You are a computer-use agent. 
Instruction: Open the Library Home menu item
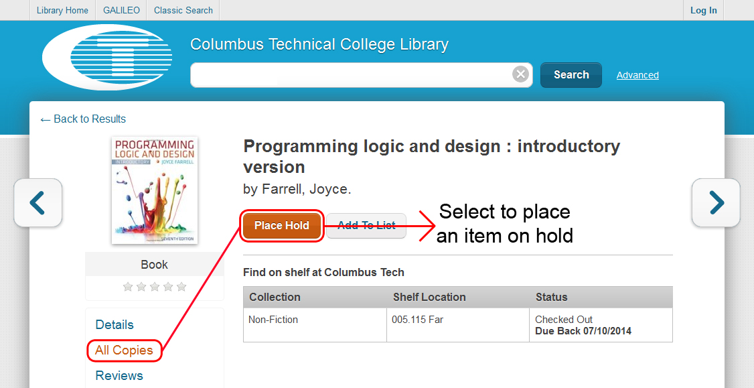tap(62, 10)
